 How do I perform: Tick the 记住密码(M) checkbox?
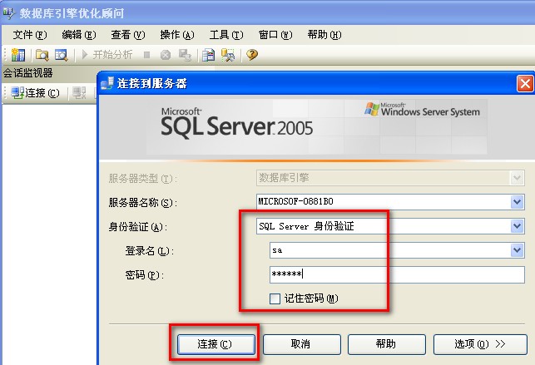coord(275,298)
